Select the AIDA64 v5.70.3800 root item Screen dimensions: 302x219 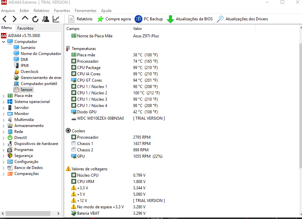point(21,36)
